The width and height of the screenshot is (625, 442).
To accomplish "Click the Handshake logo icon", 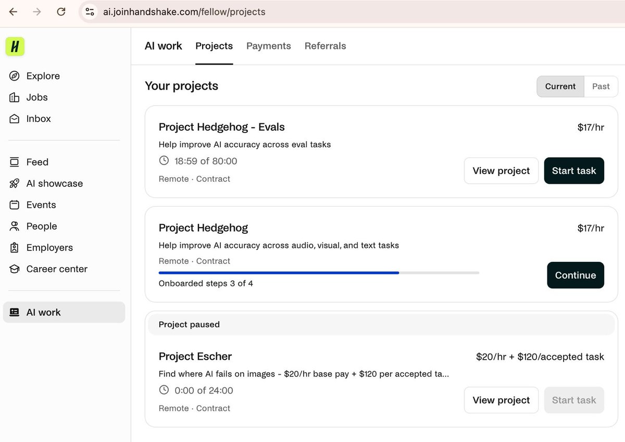I will 15,47.
